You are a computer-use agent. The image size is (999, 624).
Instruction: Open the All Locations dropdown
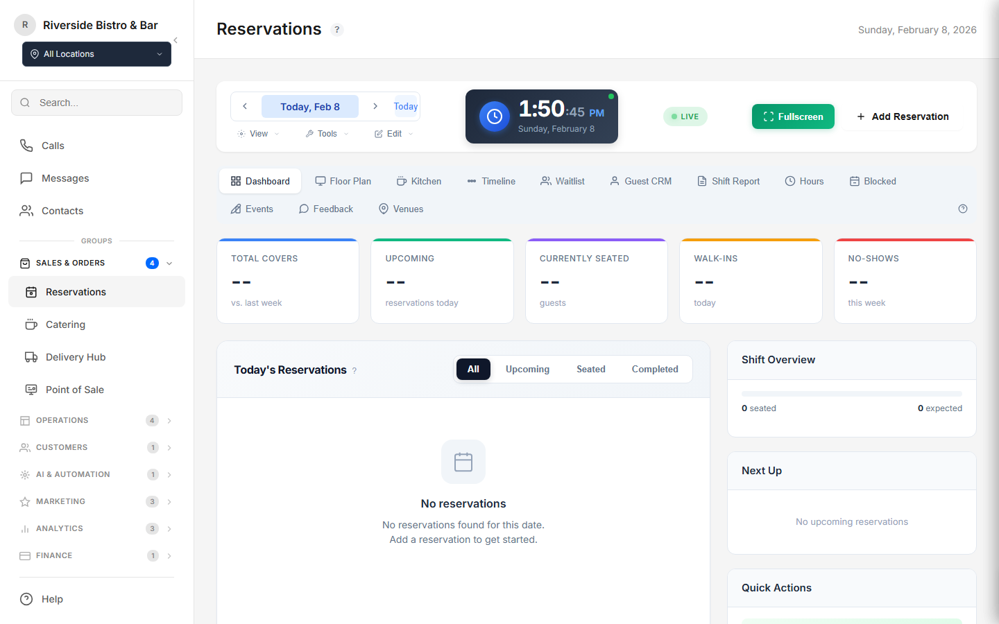[x=96, y=53]
